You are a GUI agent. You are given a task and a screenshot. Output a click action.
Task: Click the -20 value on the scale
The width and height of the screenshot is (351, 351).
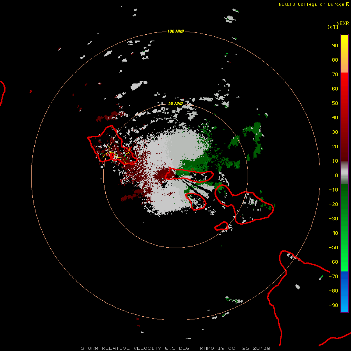pyautogui.click(x=333, y=204)
